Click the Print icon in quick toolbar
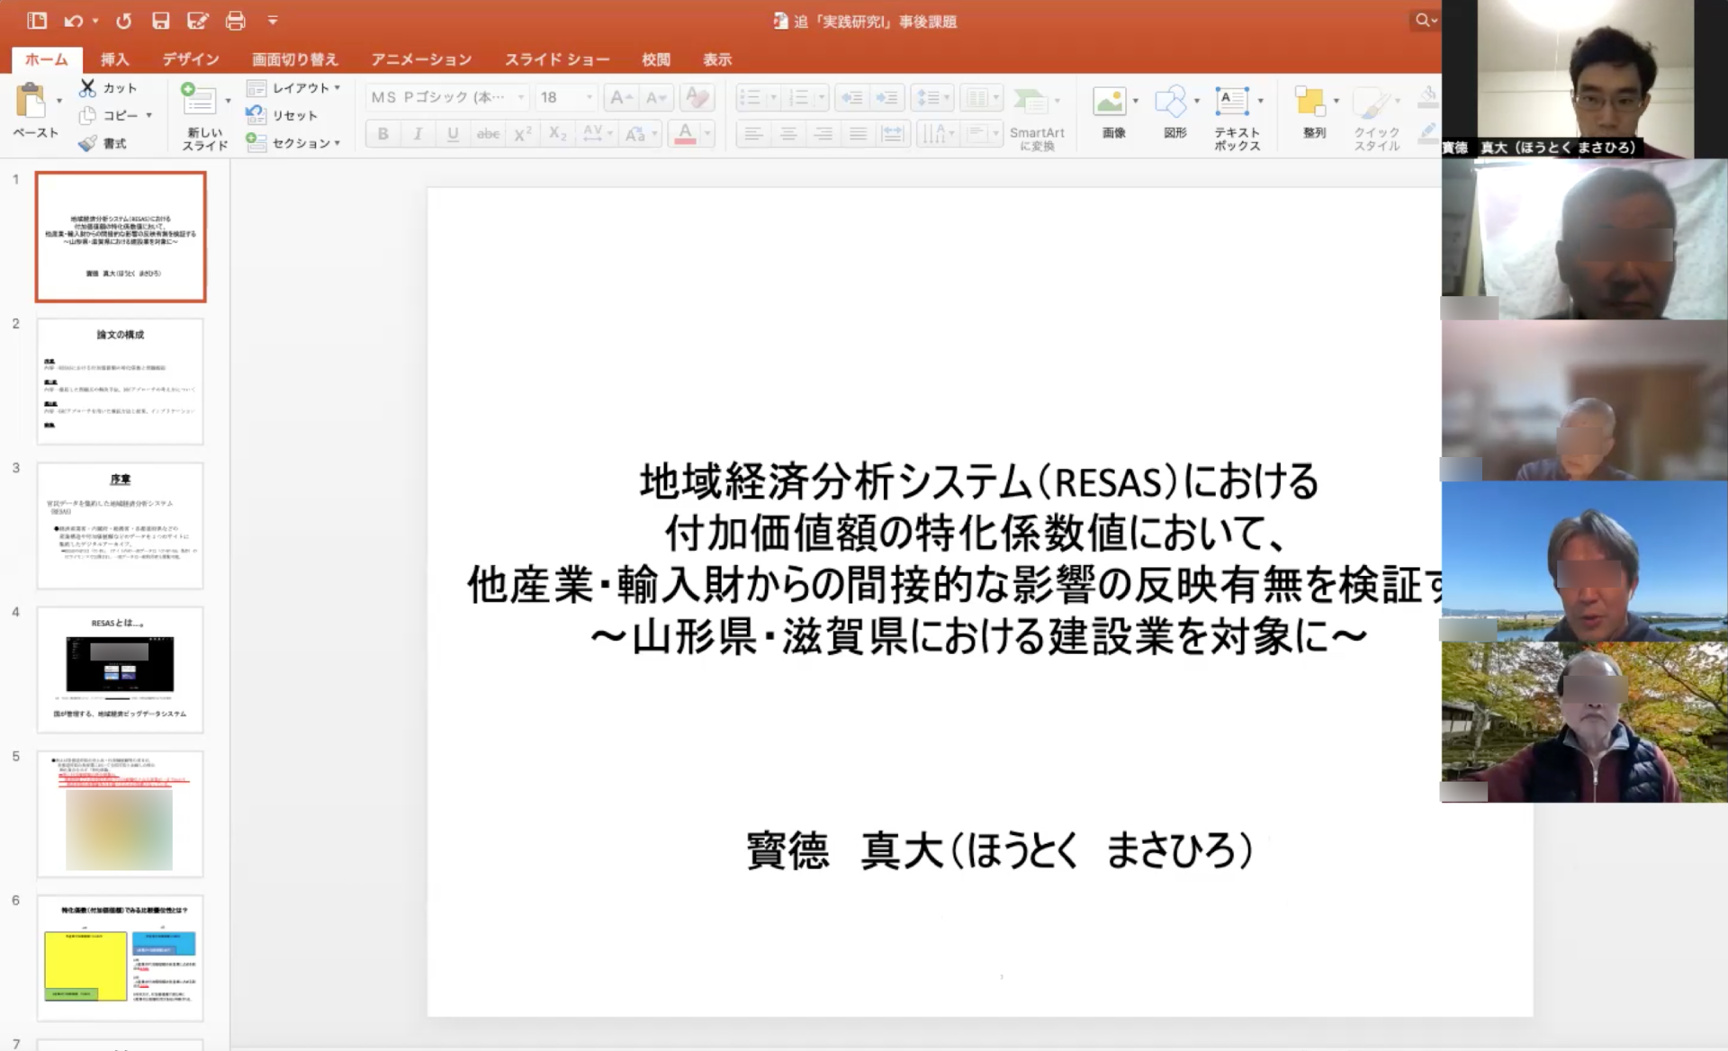 point(235,21)
